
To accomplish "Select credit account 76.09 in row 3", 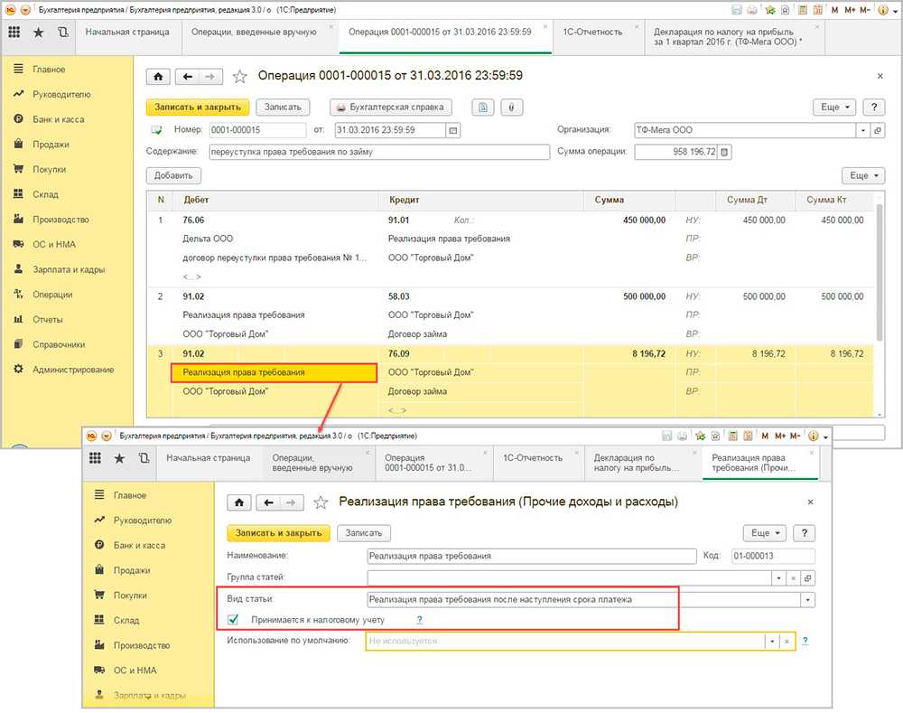I will pos(398,354).
